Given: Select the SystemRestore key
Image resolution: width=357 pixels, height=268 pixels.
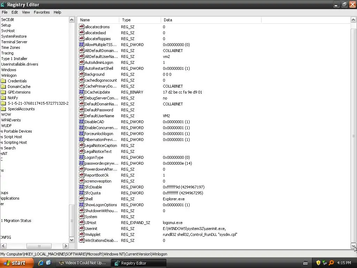Looking at the screenshot, I should tap(14, 36).
